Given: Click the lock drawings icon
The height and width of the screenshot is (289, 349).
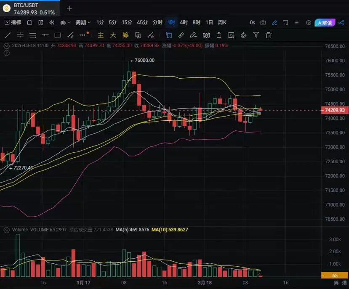Looking at the screenshot, I should coord(219,35).
